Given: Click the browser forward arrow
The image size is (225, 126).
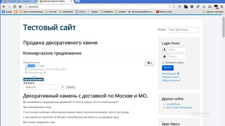Looking at the screenshot, I should (9, 7).
